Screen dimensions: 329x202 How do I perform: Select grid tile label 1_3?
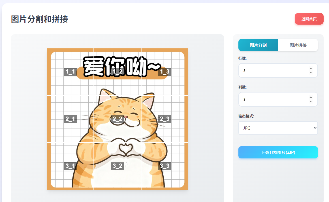coord(164,72)
